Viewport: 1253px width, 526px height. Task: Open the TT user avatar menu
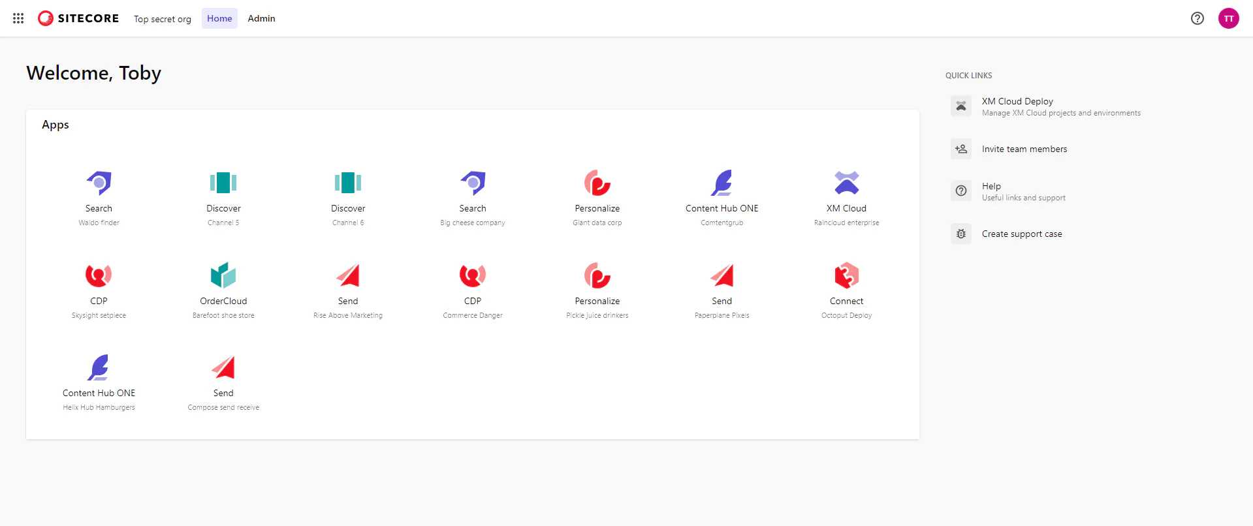coord(1229,18)
